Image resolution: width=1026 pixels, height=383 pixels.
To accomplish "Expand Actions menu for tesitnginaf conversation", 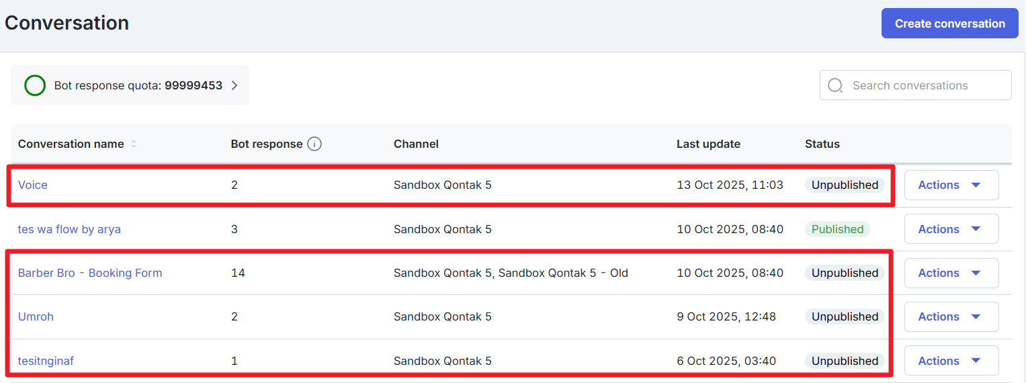I will click(951, 361).
